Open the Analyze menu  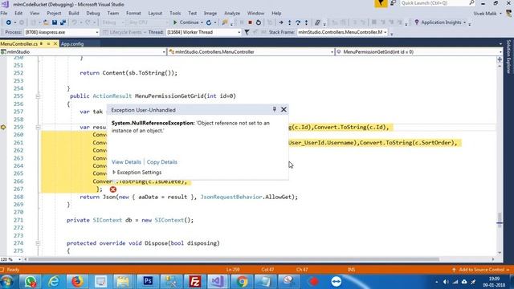tap(232, 13)
